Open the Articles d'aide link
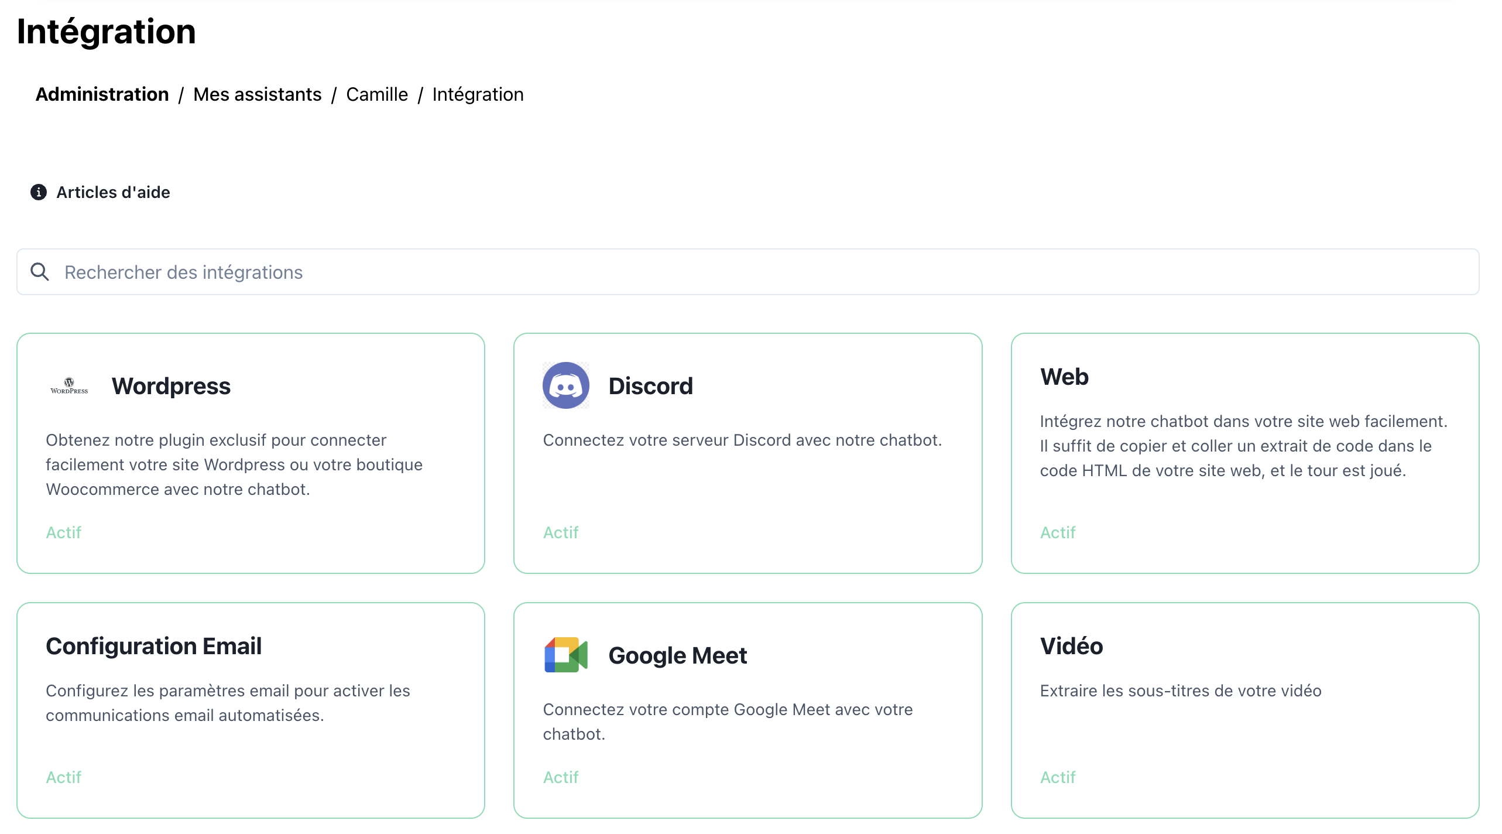This screenshot has height=834, width=1502. (x=113, y=192)
